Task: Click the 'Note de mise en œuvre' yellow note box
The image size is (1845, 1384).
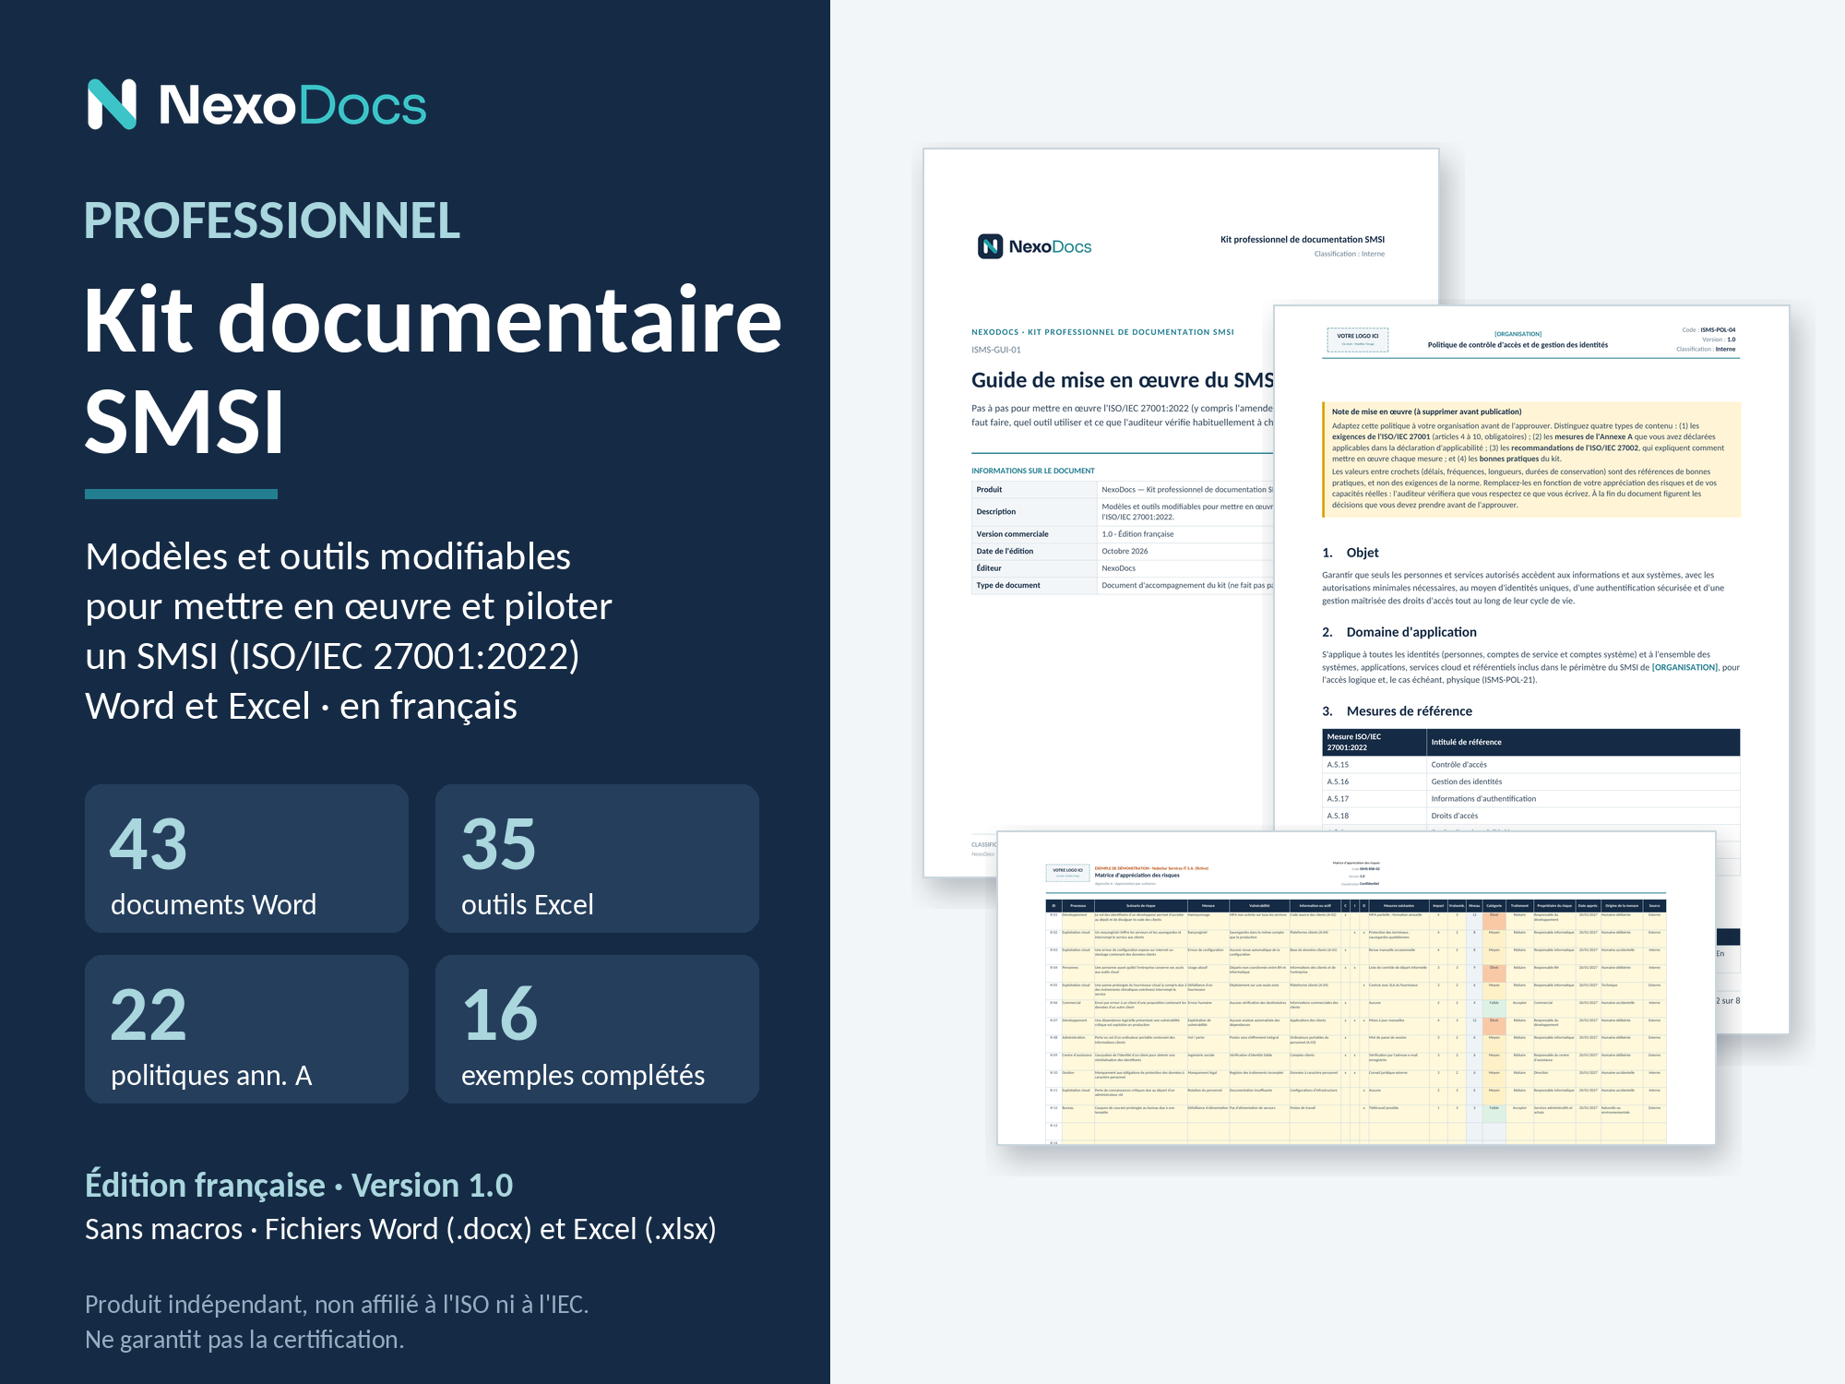Action: coord(1531,459)
